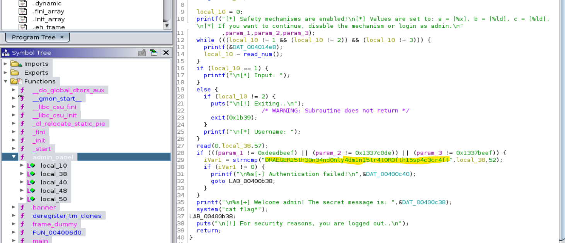The width and height of the screenshot is (565, 243).
Task: Click the Exports folder icon
Action: [15, 73]
